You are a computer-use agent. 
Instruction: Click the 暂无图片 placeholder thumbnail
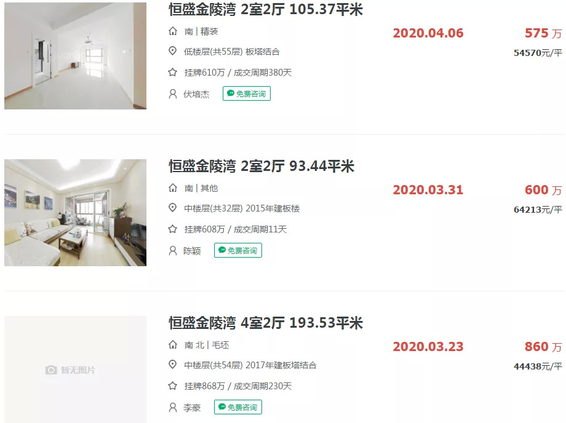(76, 370)
